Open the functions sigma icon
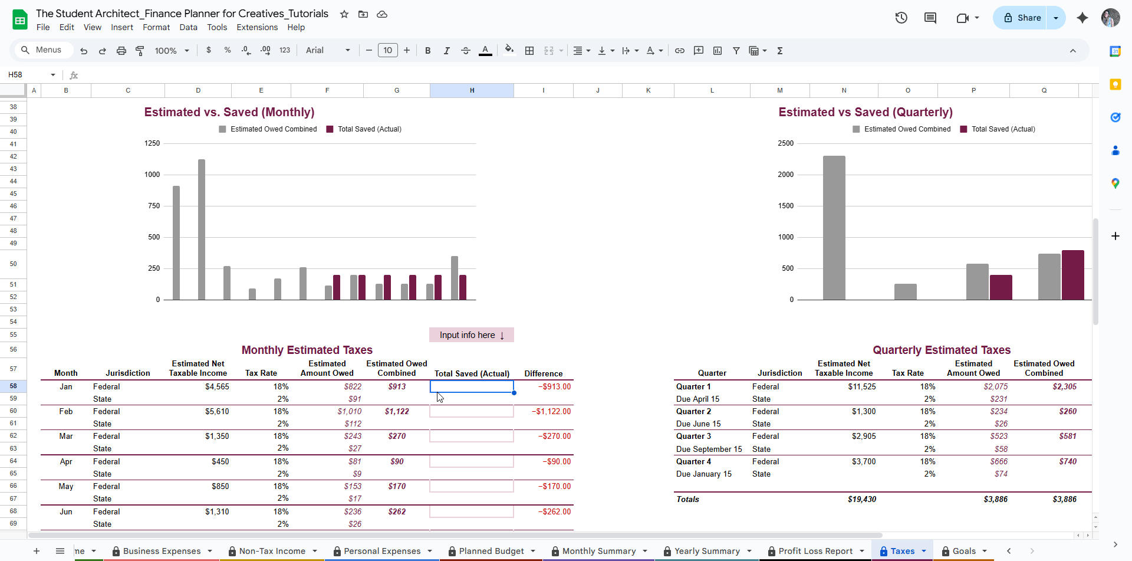1132x561 pixels. [x=779, y=51]
